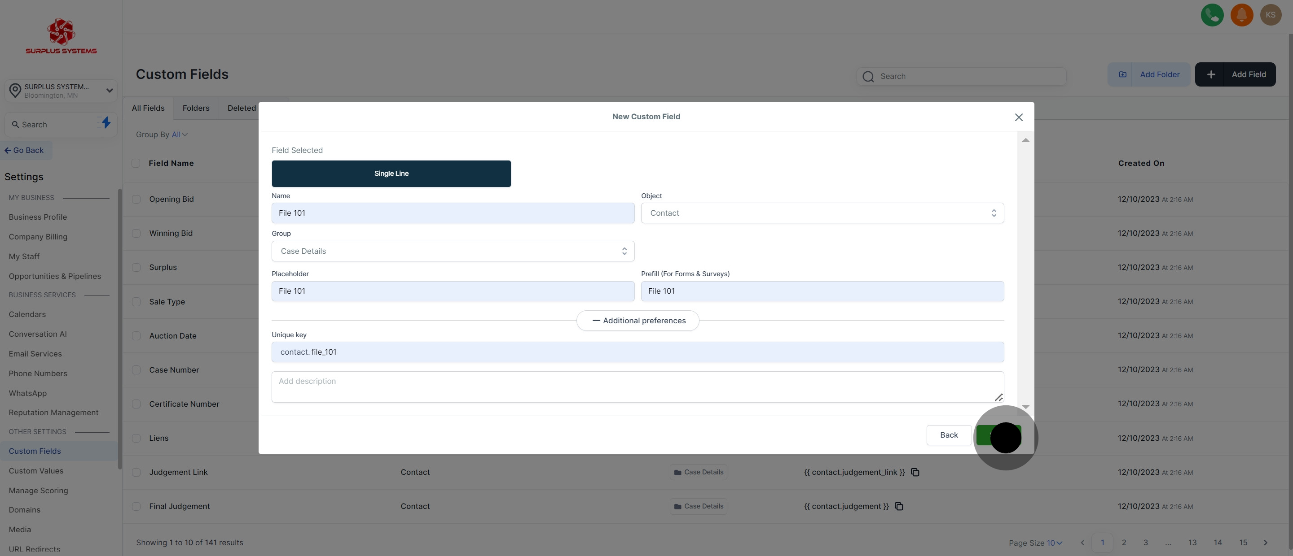
Task: Copy the contact.judgement key icon
Action: [899, 506]
